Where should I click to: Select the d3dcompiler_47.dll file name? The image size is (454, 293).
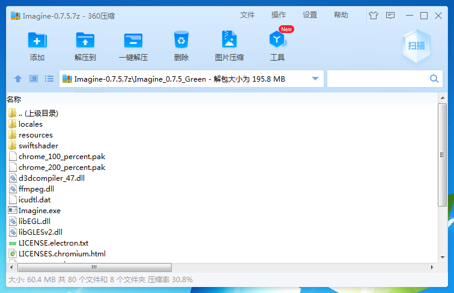click(x=52, y=178)
